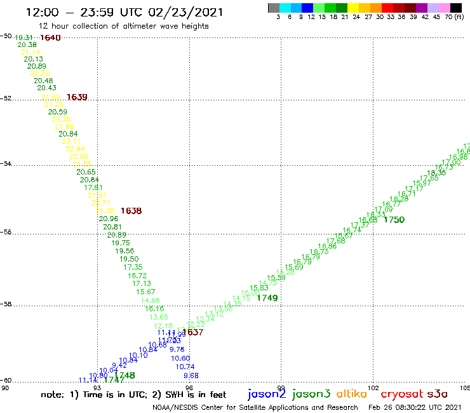Click the title '12:00 – 23:59 UTC 02/23/2021'
Viewport: 470px width, 413px height.
click(x=124, y=12)
